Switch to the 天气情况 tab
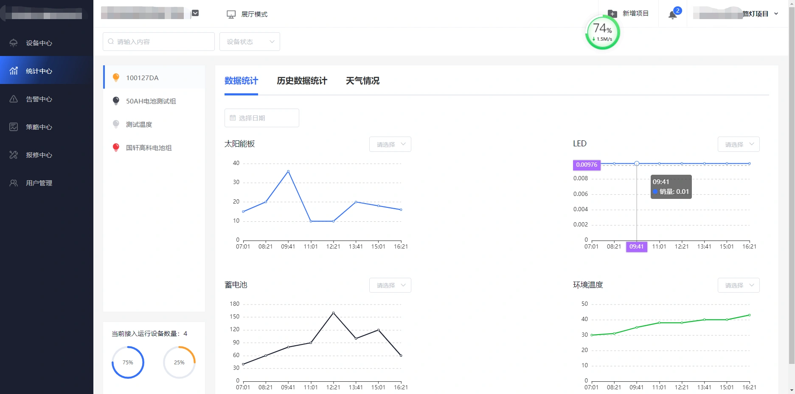The height and width of the screenshot is (394, 795). click(362, 81)
